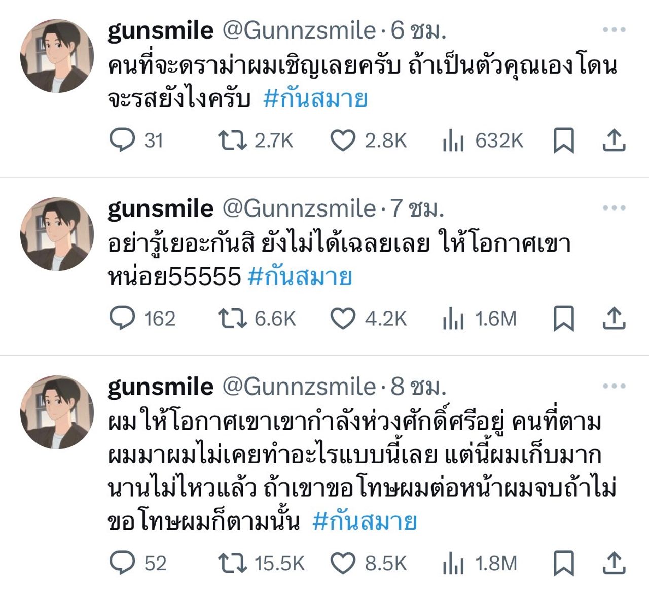Open @Gunnzsmile handle on the 7-hour-old tweet

click(299, 208)
